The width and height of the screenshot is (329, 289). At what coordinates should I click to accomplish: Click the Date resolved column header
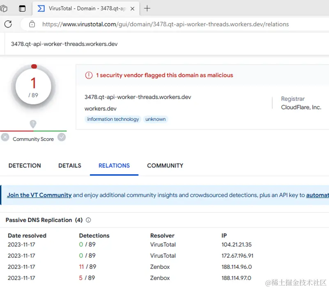[27, 236]
